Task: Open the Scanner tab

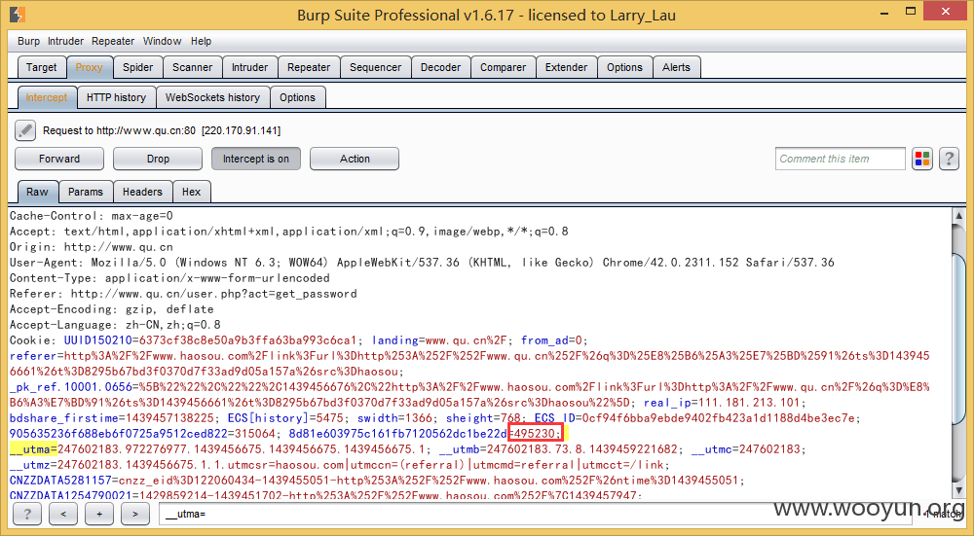Action: click(x=193, y=67)
